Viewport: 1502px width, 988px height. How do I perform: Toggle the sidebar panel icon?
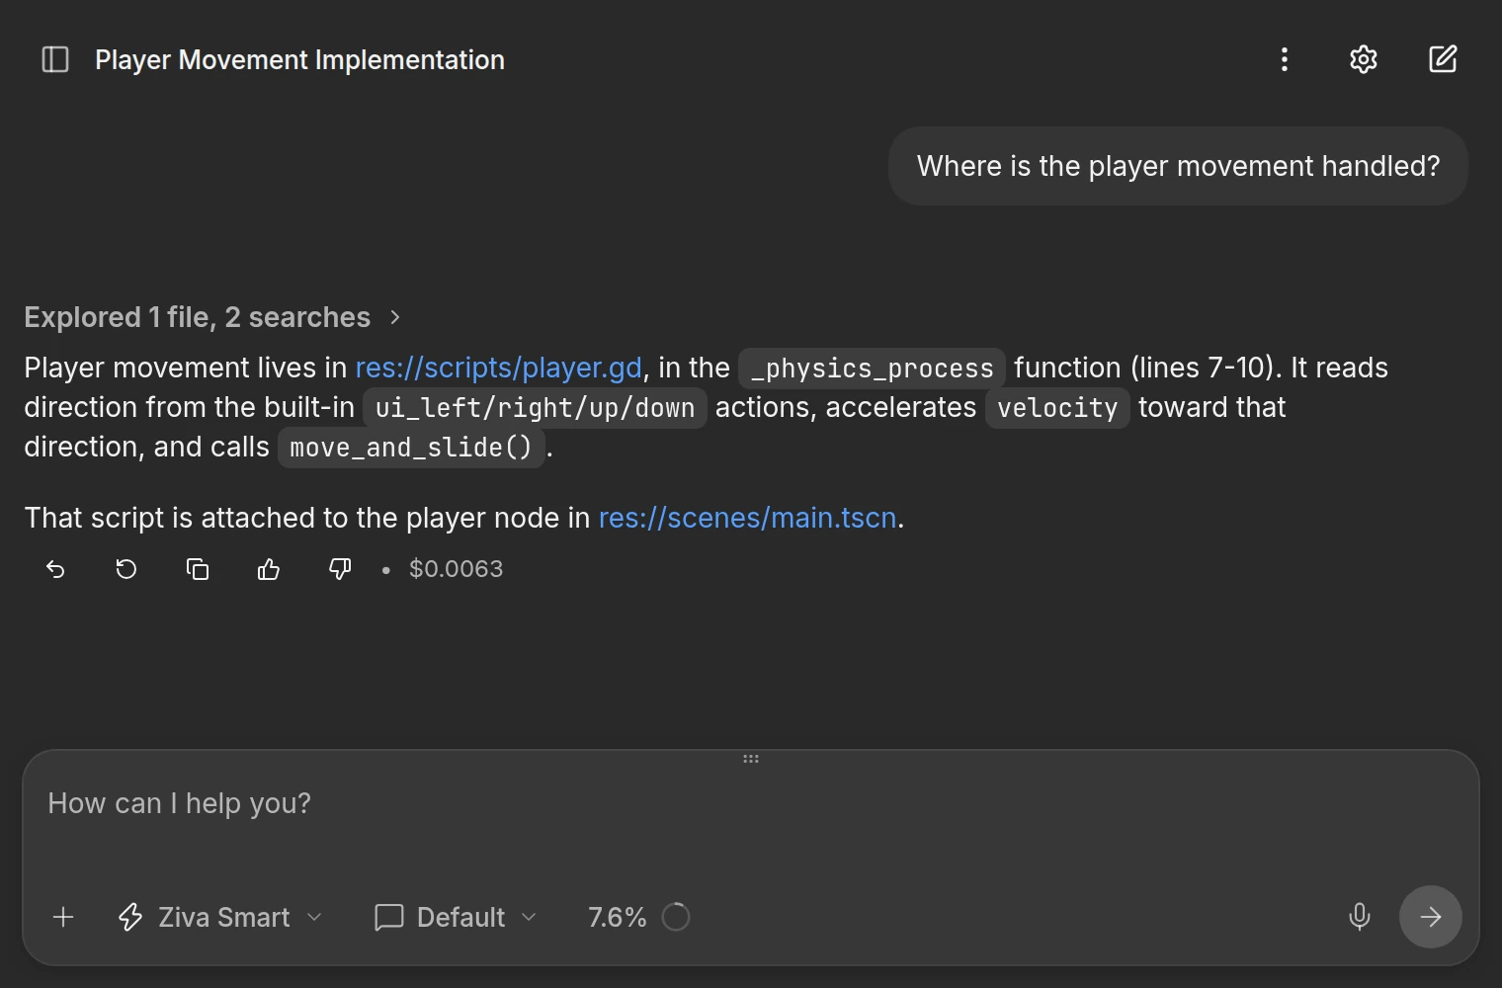pyautogui.click(x=55, y=59)
